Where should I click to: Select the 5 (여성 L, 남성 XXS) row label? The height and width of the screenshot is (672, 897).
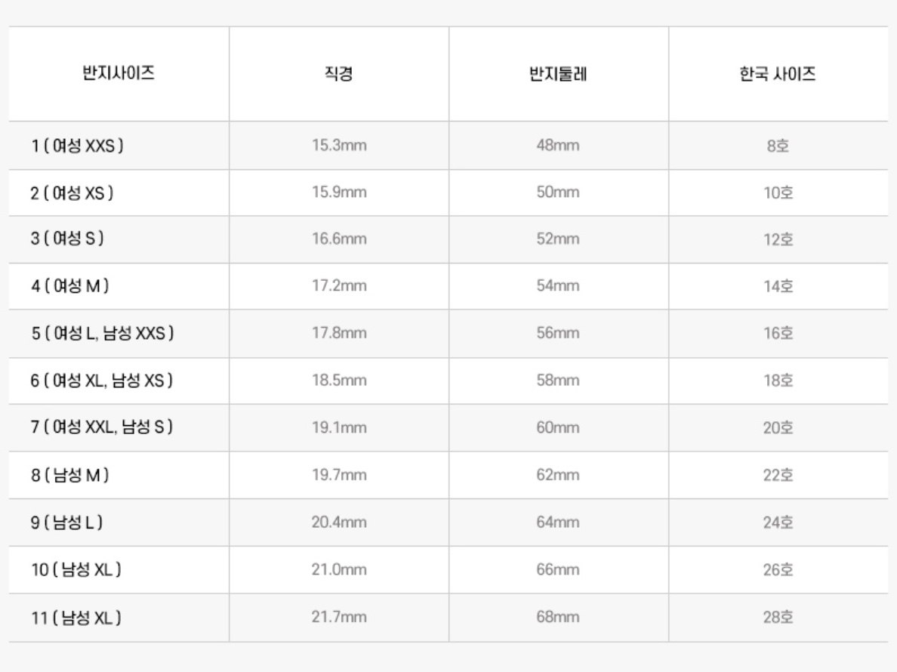click(x=103, y=333)
